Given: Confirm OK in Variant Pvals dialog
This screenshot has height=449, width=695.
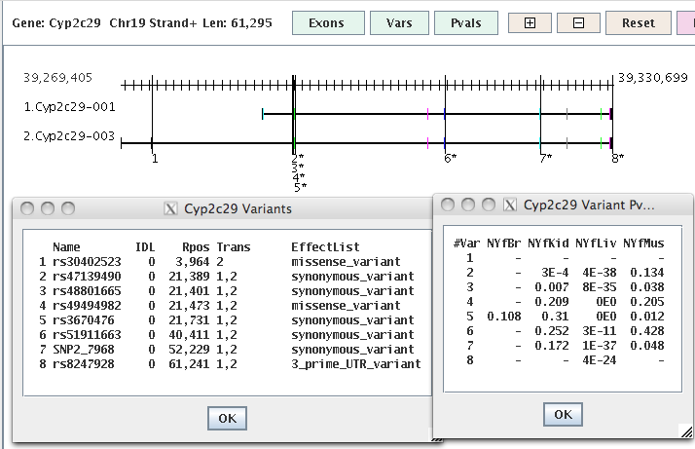Looking at the screenshot, I should (562, 414).
